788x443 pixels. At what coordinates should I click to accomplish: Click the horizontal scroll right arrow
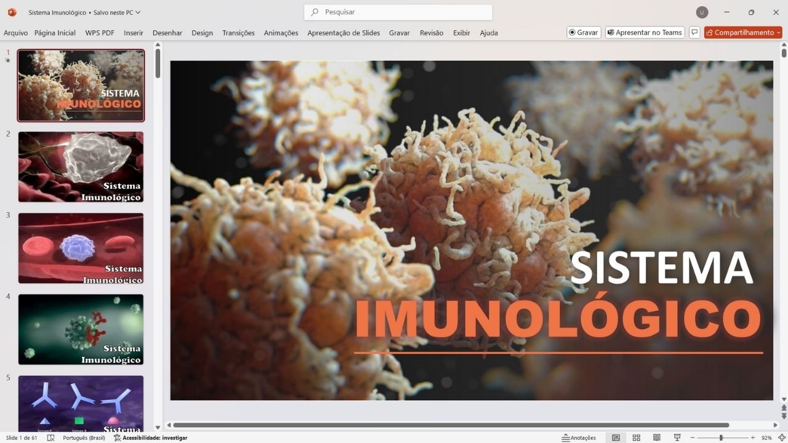point(775,425)
